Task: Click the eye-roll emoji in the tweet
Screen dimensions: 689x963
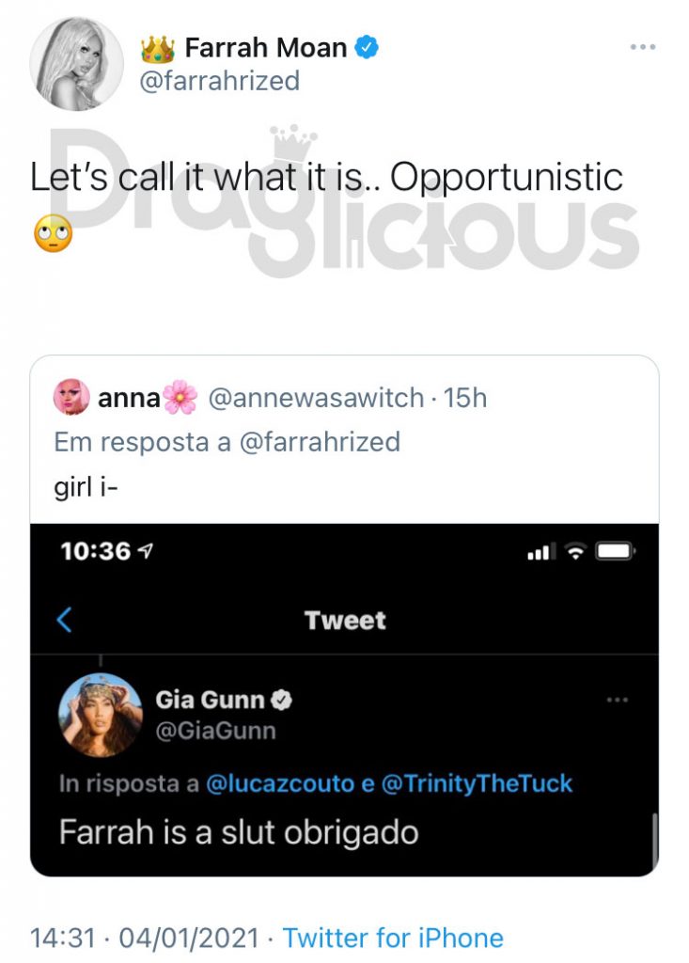Action: (54, 233)
